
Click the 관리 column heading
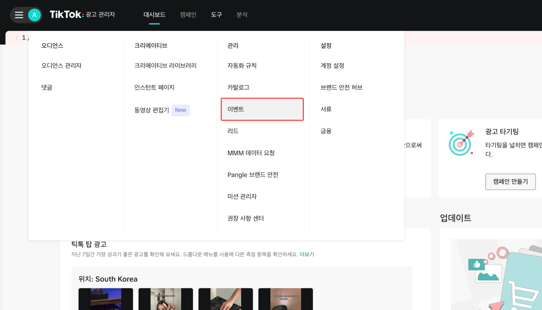(233, 46)
